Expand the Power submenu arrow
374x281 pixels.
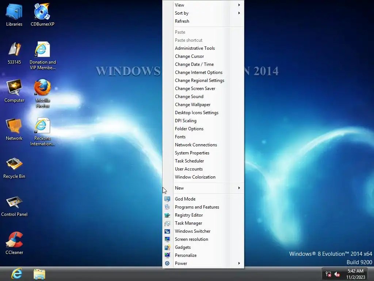[239, 263]
